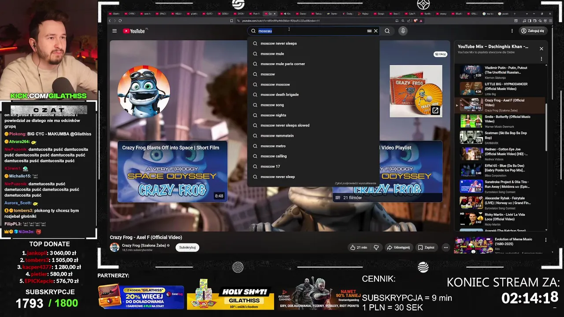Image resolution: width=564 pixels, height=317 pixels.
Task: Open Crazy Frog channel avatar end card
Action: click(144, 91)
